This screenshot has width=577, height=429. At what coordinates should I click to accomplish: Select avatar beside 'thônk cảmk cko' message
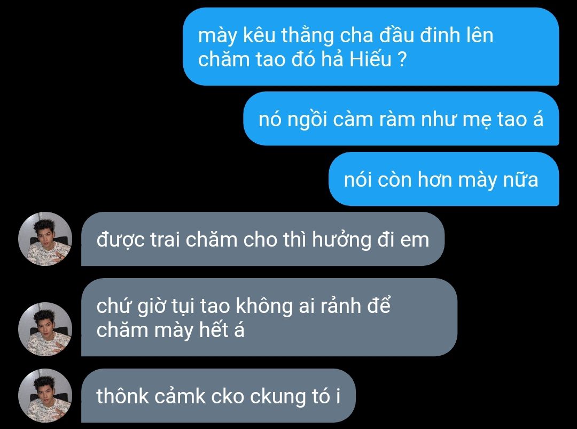coord(45,395)
